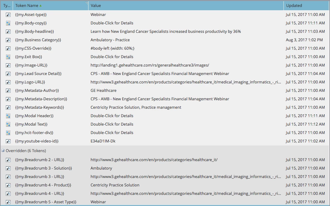Click the type icon for my.Business Category

click(x=8, y=40)
